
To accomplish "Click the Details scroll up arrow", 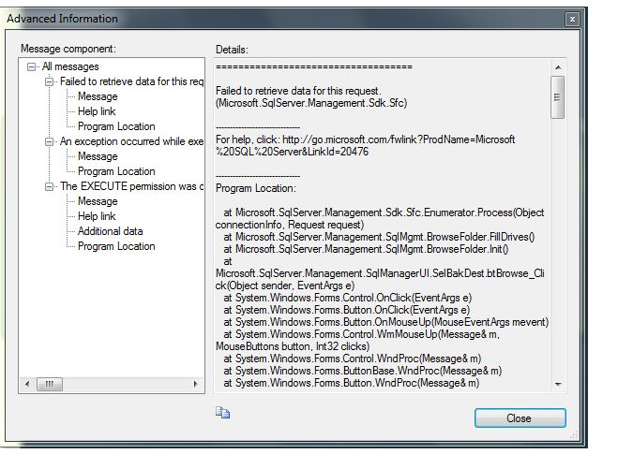I will click(x=558, y=67).
